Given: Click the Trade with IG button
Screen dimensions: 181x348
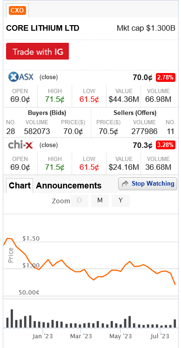Looking at the screenshot, I should (37, 51).
